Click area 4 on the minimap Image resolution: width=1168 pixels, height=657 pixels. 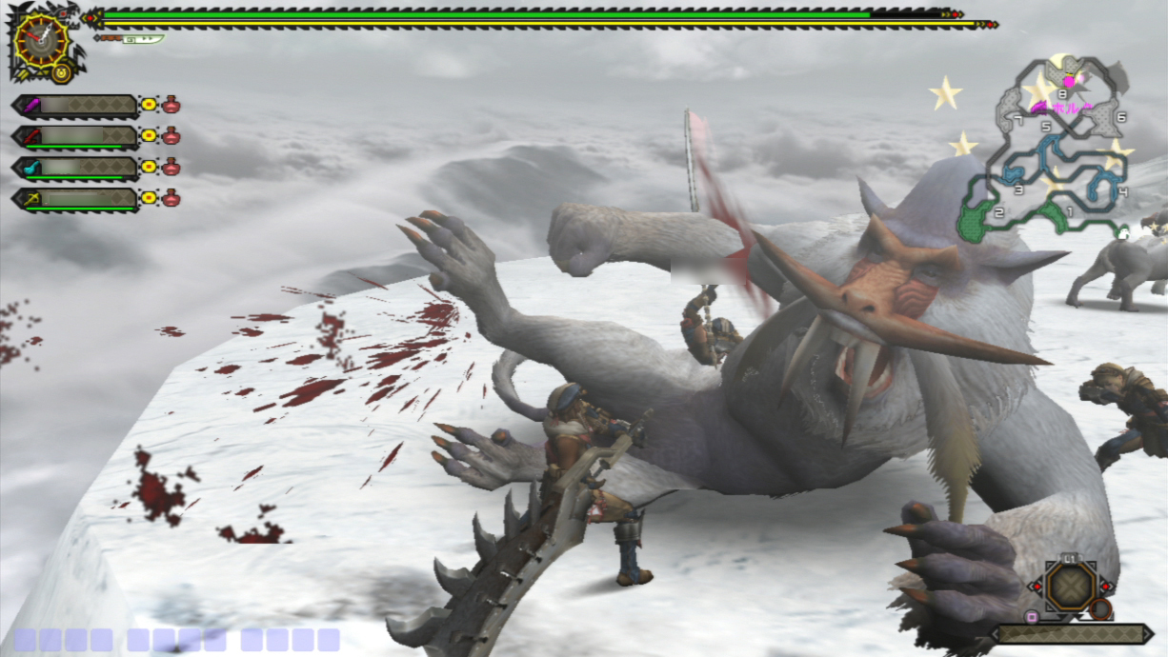[x=1123, y=191]
